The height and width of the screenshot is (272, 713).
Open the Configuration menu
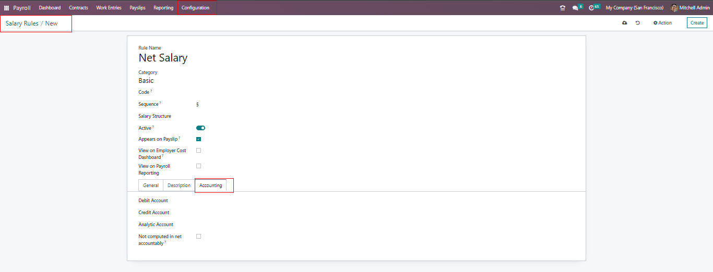[x=195, y=8]
